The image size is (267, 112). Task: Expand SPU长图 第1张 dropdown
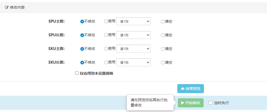pos(133,35)
